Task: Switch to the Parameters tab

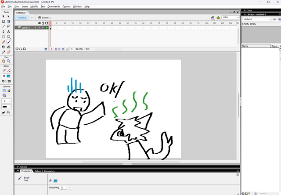Action: click(50, 171)
